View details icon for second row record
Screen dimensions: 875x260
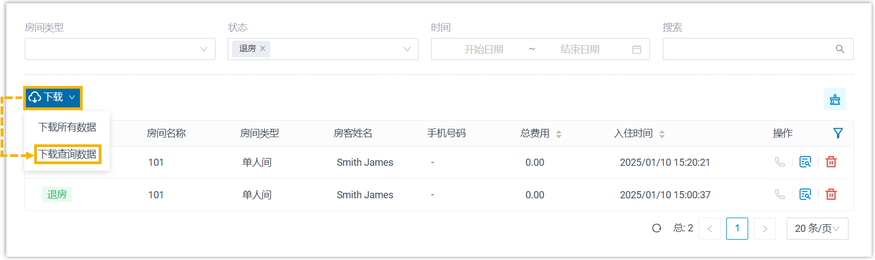pos(805,194)
